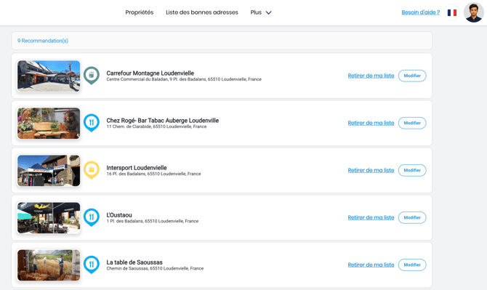Image resolution: width=487 pixels, height=290 pixels.
Task: Modifier La table de Saoussas entry
Action: pos(412,265)
